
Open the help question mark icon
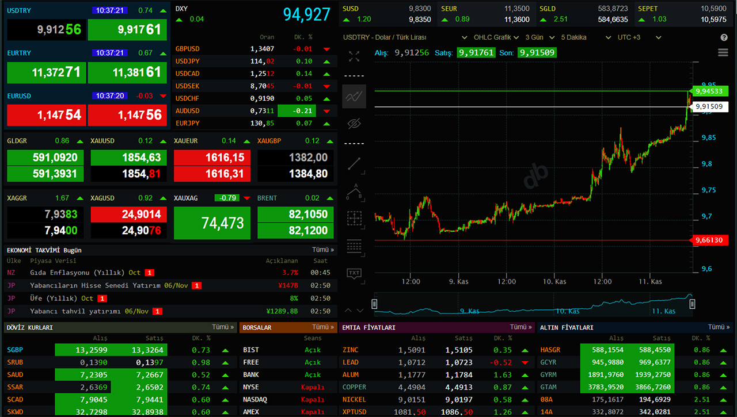point(724,37)
